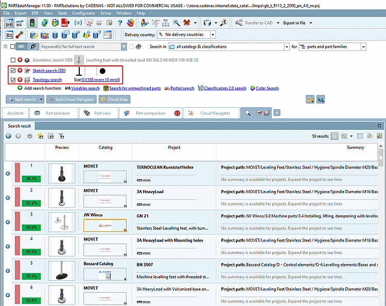Open the Delivery country dropdown
This screenshot has height=306, width=386.
[212, 35]
